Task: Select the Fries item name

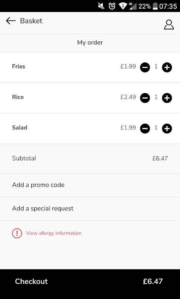Action: [18, 67]
